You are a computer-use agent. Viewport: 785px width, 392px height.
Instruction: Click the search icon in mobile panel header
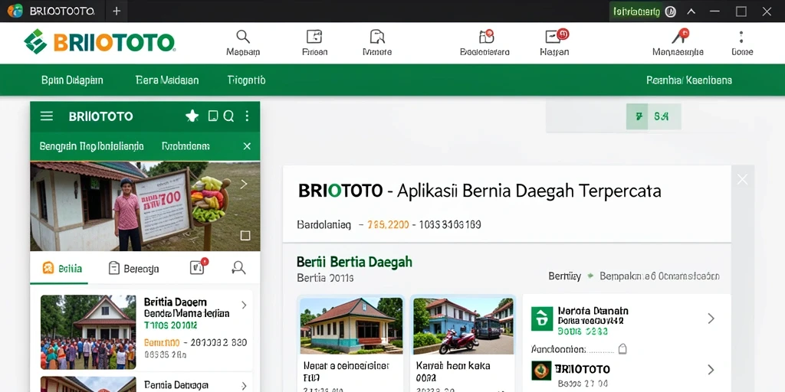point(228,116)
